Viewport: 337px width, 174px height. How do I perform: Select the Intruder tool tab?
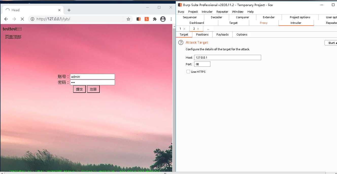click(x=296, y=23)
